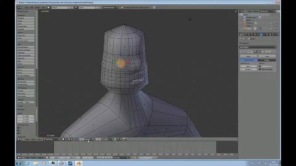Enable the Subdivide UVs checkbox
The width and height of the screenshot is (296, 166).
tap(260, 66)
